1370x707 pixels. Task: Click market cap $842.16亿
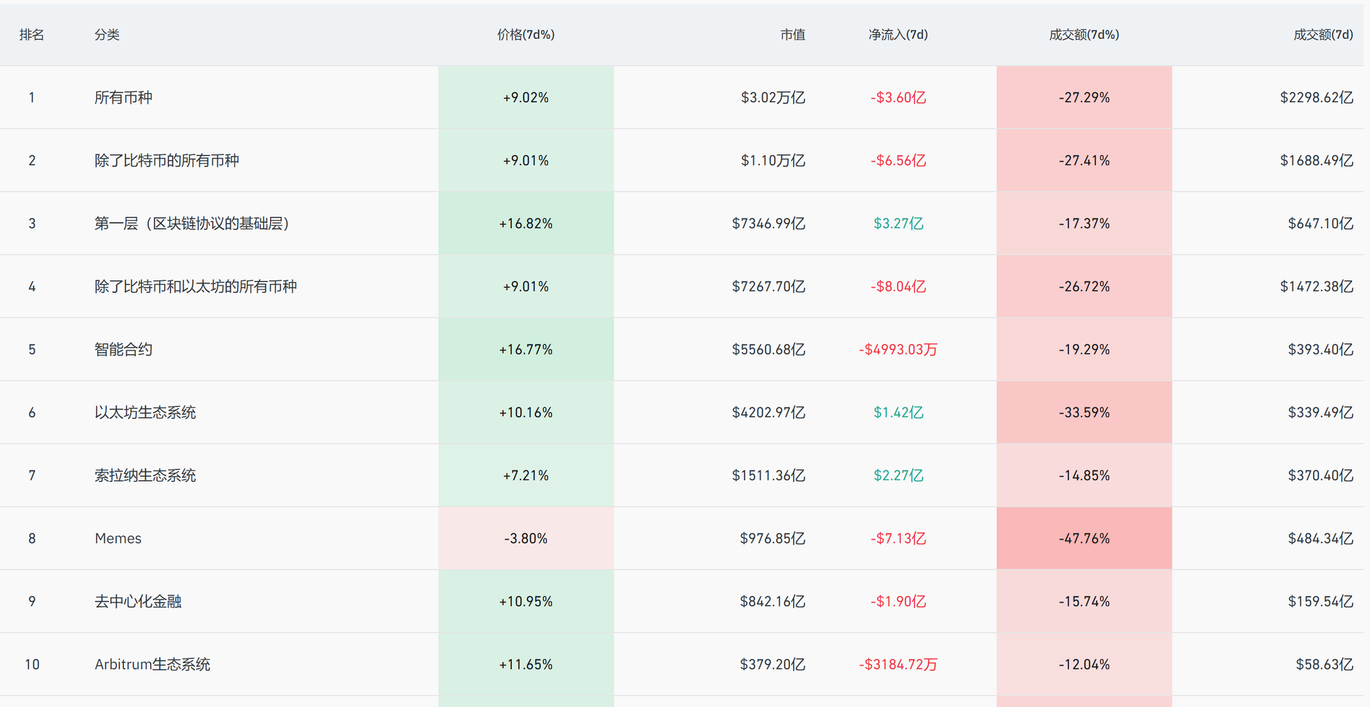773,601
